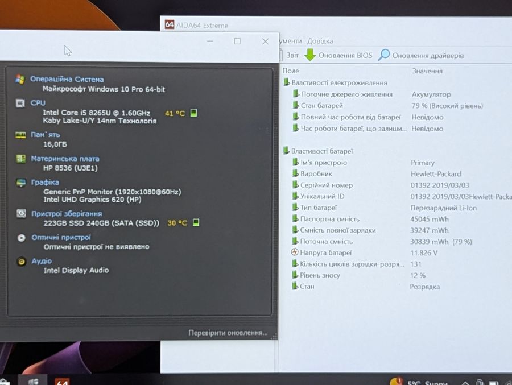Image resolution: width=512 pixels, height=385 pixels.
Task: Open the Операційна Система section link
Action: 67,79
